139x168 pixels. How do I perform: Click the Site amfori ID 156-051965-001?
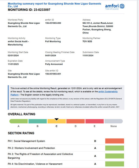click(x=53, y=74)
